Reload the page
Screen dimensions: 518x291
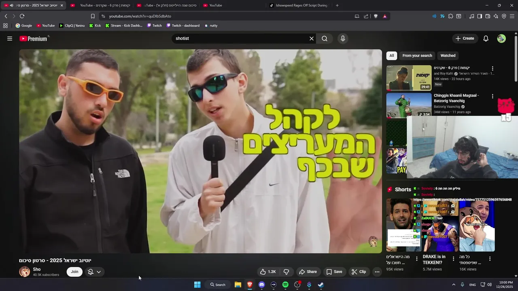point(22,16)
